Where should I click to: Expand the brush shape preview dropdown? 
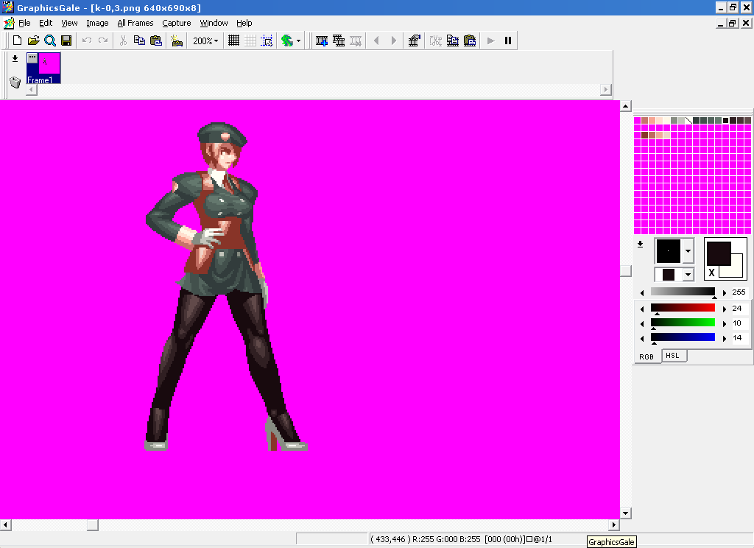[x=688, y=251]
